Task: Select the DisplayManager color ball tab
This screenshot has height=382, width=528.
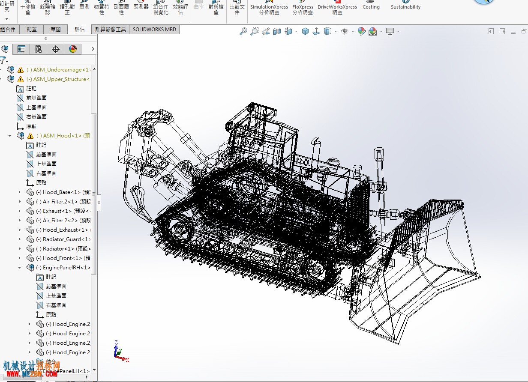Action: 73,49
